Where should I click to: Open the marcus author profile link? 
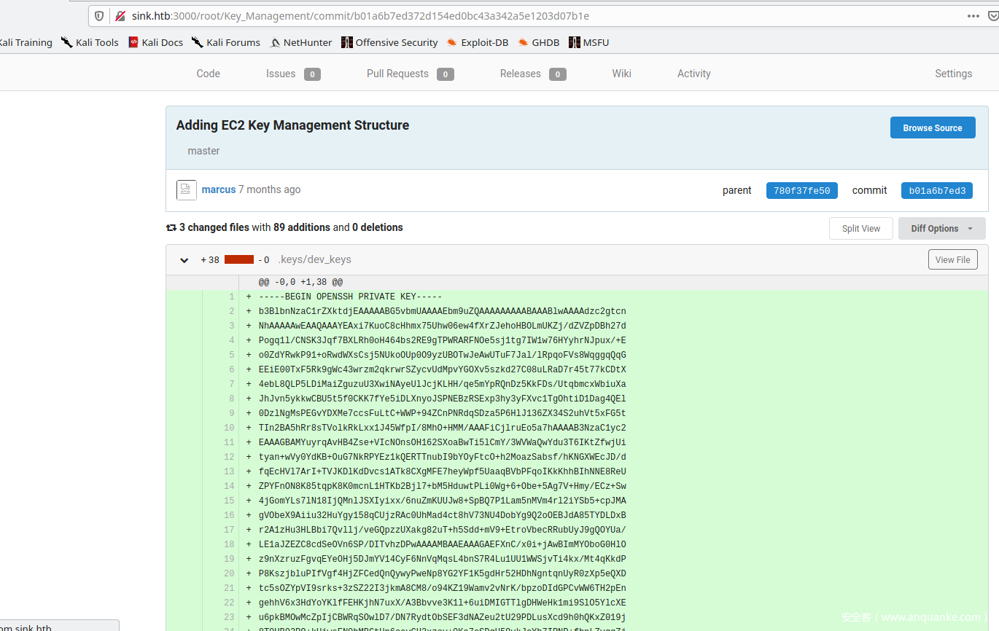point(219,189)
